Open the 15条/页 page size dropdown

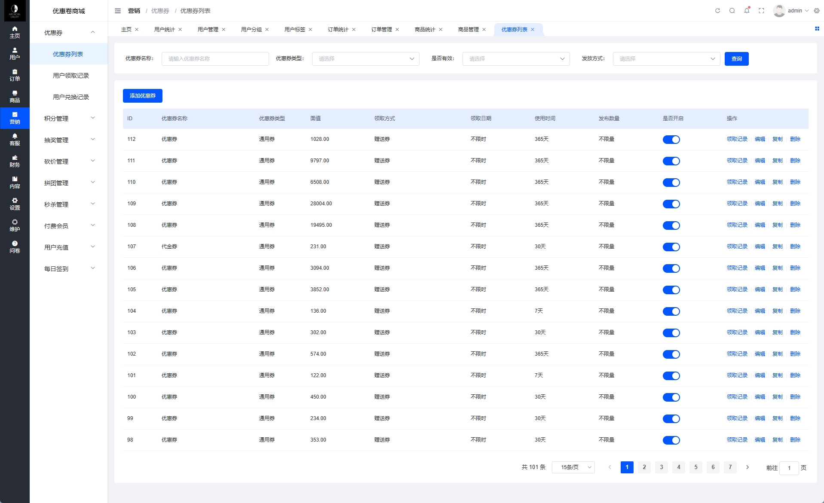tap(573, 467)
